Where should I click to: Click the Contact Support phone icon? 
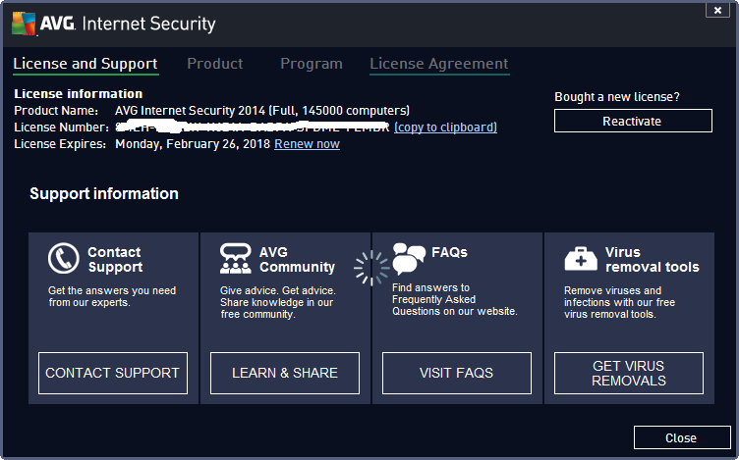tap(64, 259)
